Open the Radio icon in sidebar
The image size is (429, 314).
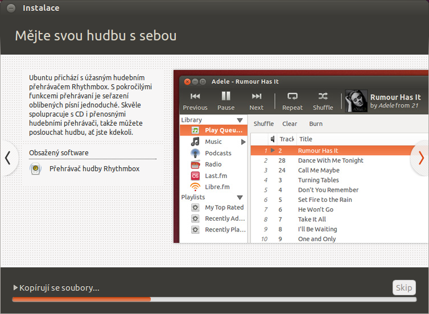coord(195,164)
